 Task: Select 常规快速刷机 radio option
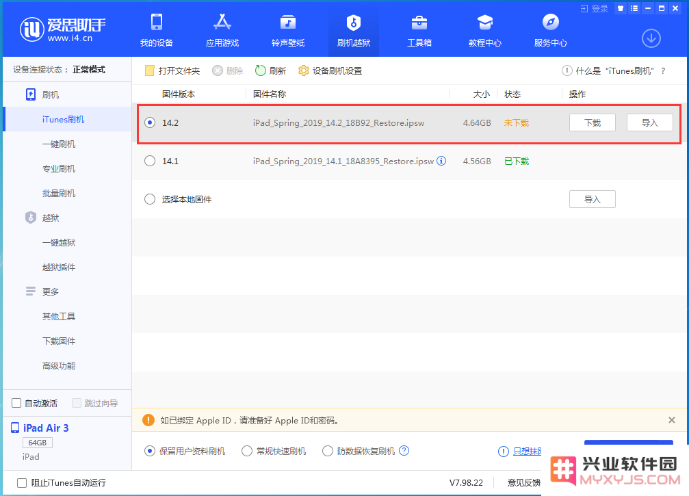click(247, 451)
